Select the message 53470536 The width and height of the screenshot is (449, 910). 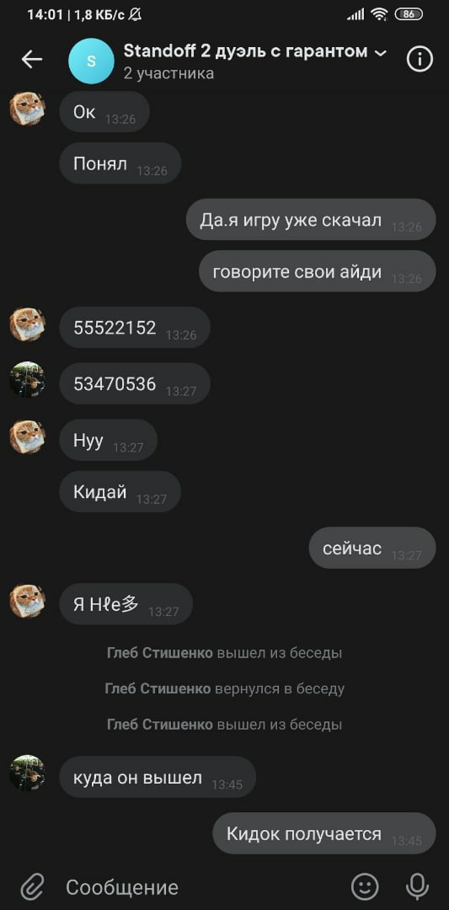click(x=135, y=384)
